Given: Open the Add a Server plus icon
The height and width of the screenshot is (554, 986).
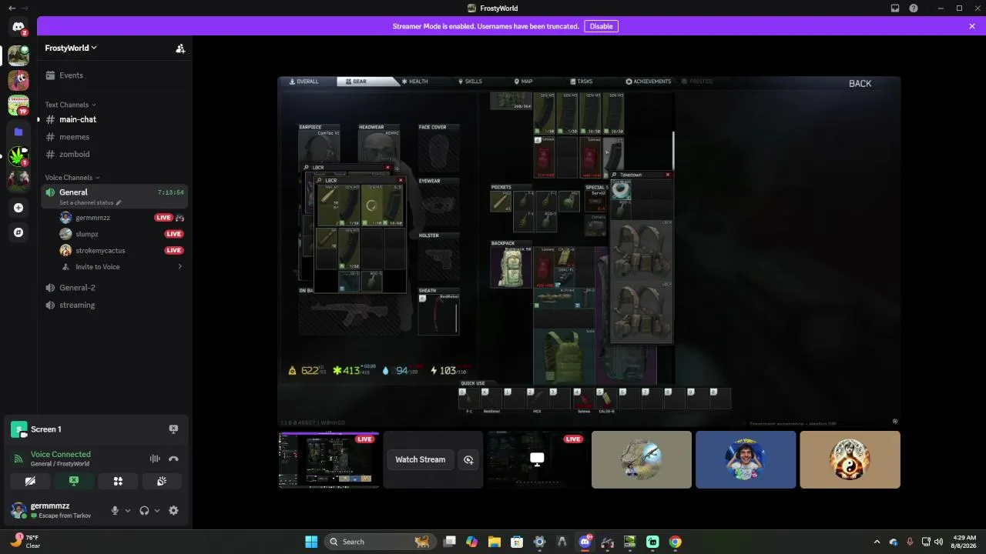Looking at the screenshot, I should 18,208.
